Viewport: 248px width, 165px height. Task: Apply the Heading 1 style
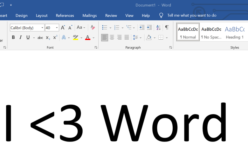tap(235, 32)
